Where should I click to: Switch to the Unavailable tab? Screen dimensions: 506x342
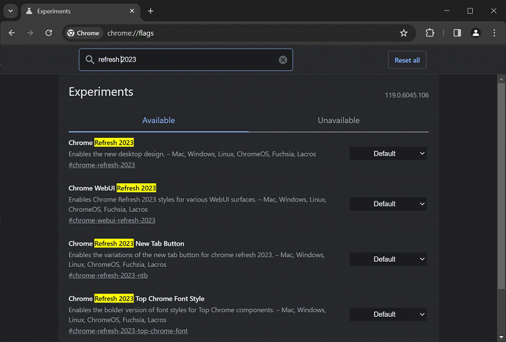[x=338, y=120]
